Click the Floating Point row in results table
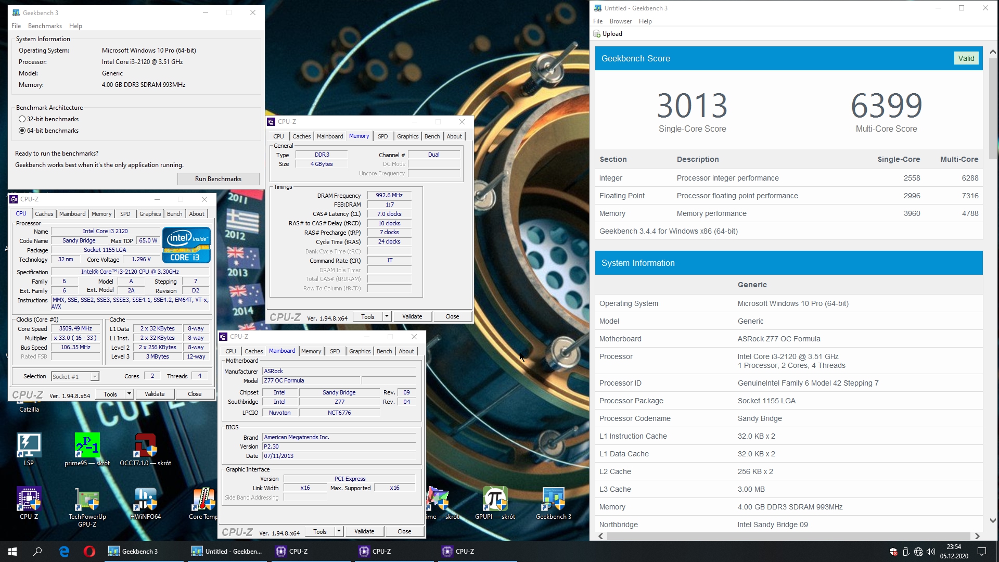Image resolution: width=999 pixels, height=562 pixels. coord(789,196)
